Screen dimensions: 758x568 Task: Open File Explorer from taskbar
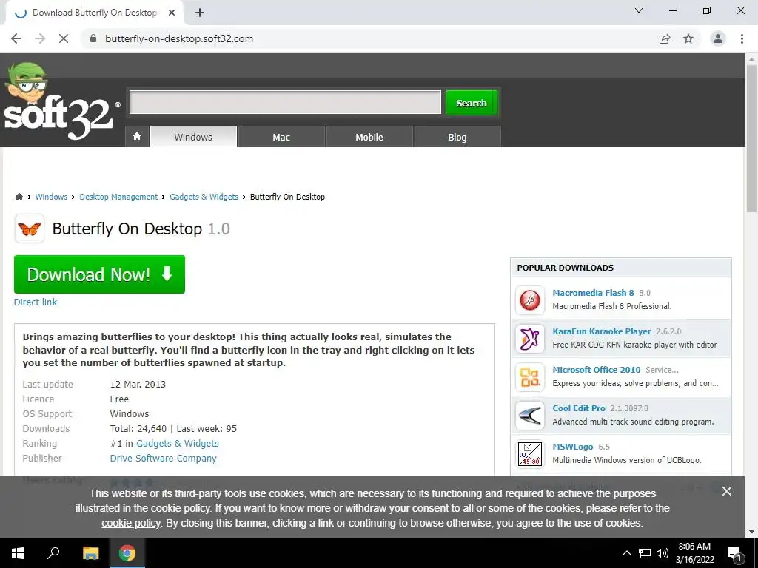(90, 553)
